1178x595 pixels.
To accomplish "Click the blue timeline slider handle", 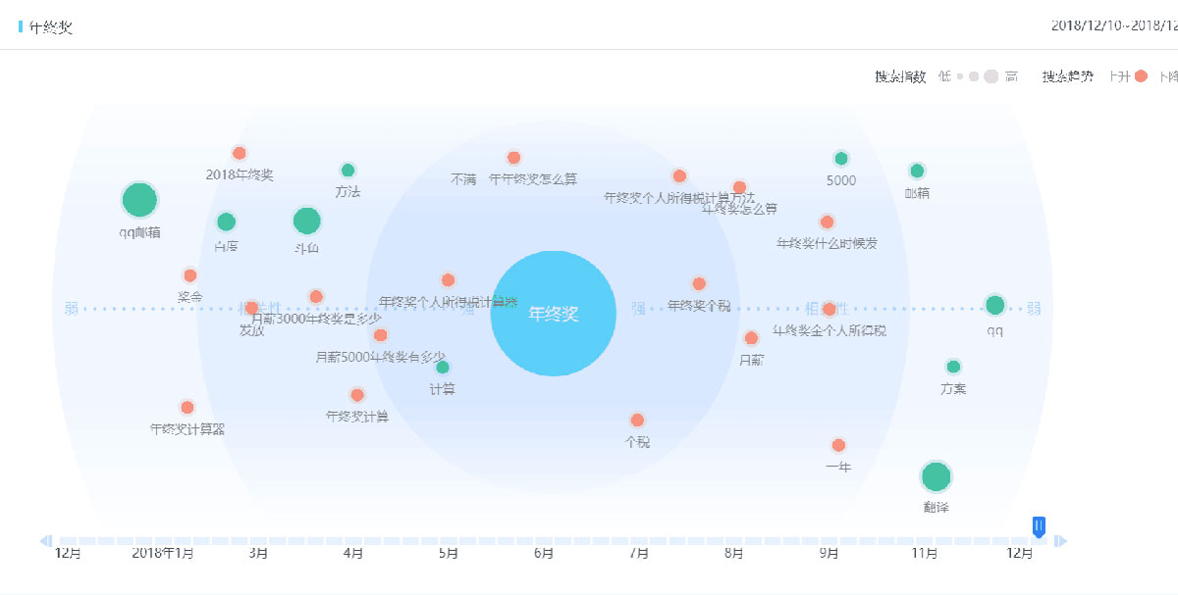I will click(x=1039, y=527).
